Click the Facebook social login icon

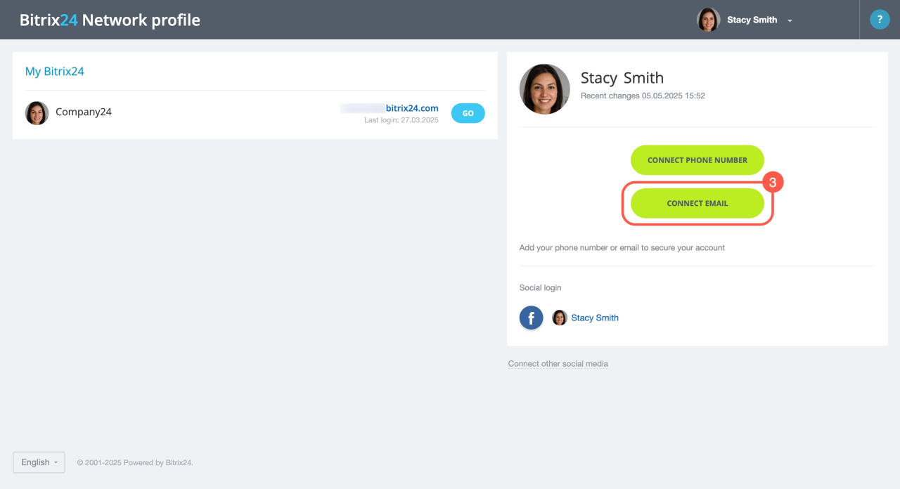[x=532, y=318]
